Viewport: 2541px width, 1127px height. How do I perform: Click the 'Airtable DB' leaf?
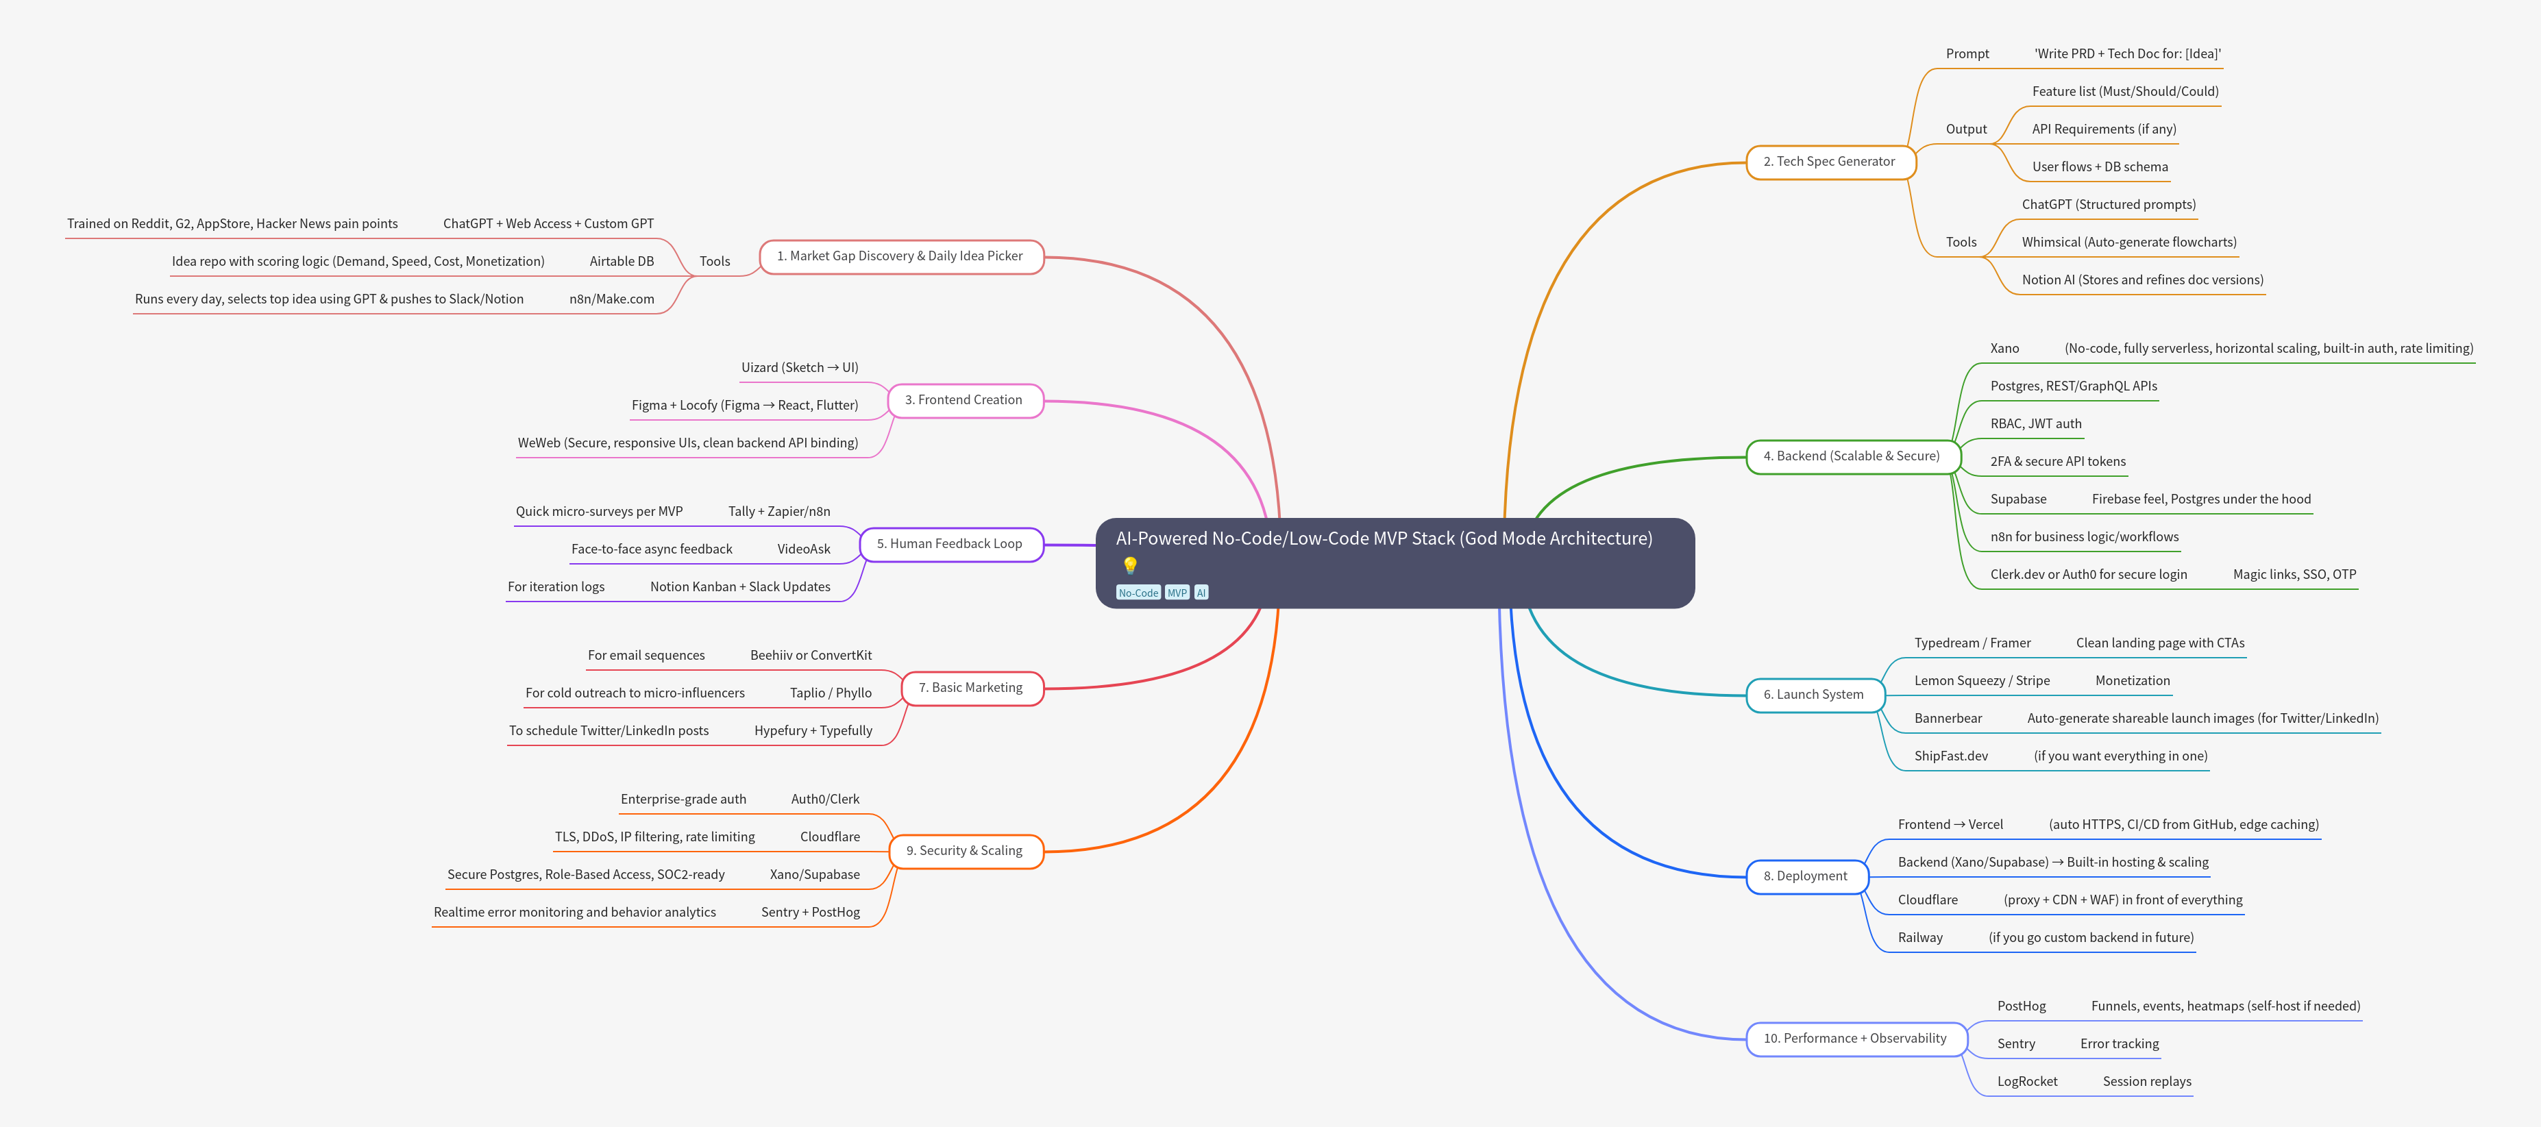pos(622,262)
